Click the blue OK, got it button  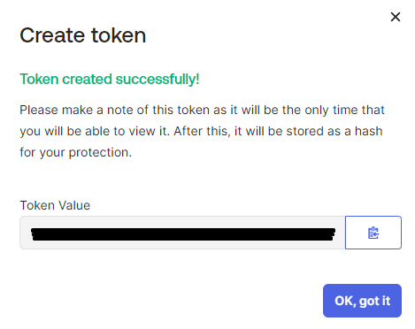pos(362,301)
